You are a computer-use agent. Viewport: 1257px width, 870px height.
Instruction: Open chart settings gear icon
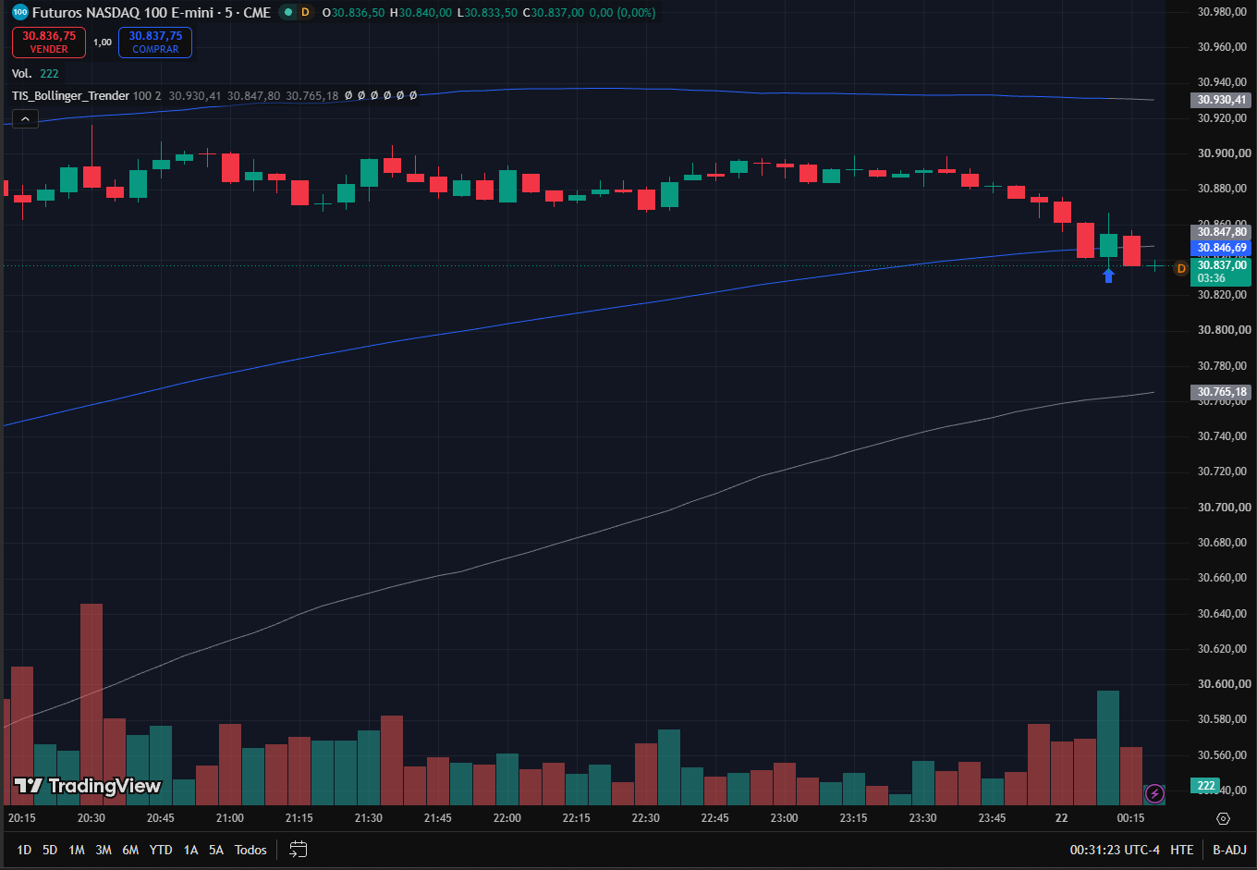point(1223,819)
